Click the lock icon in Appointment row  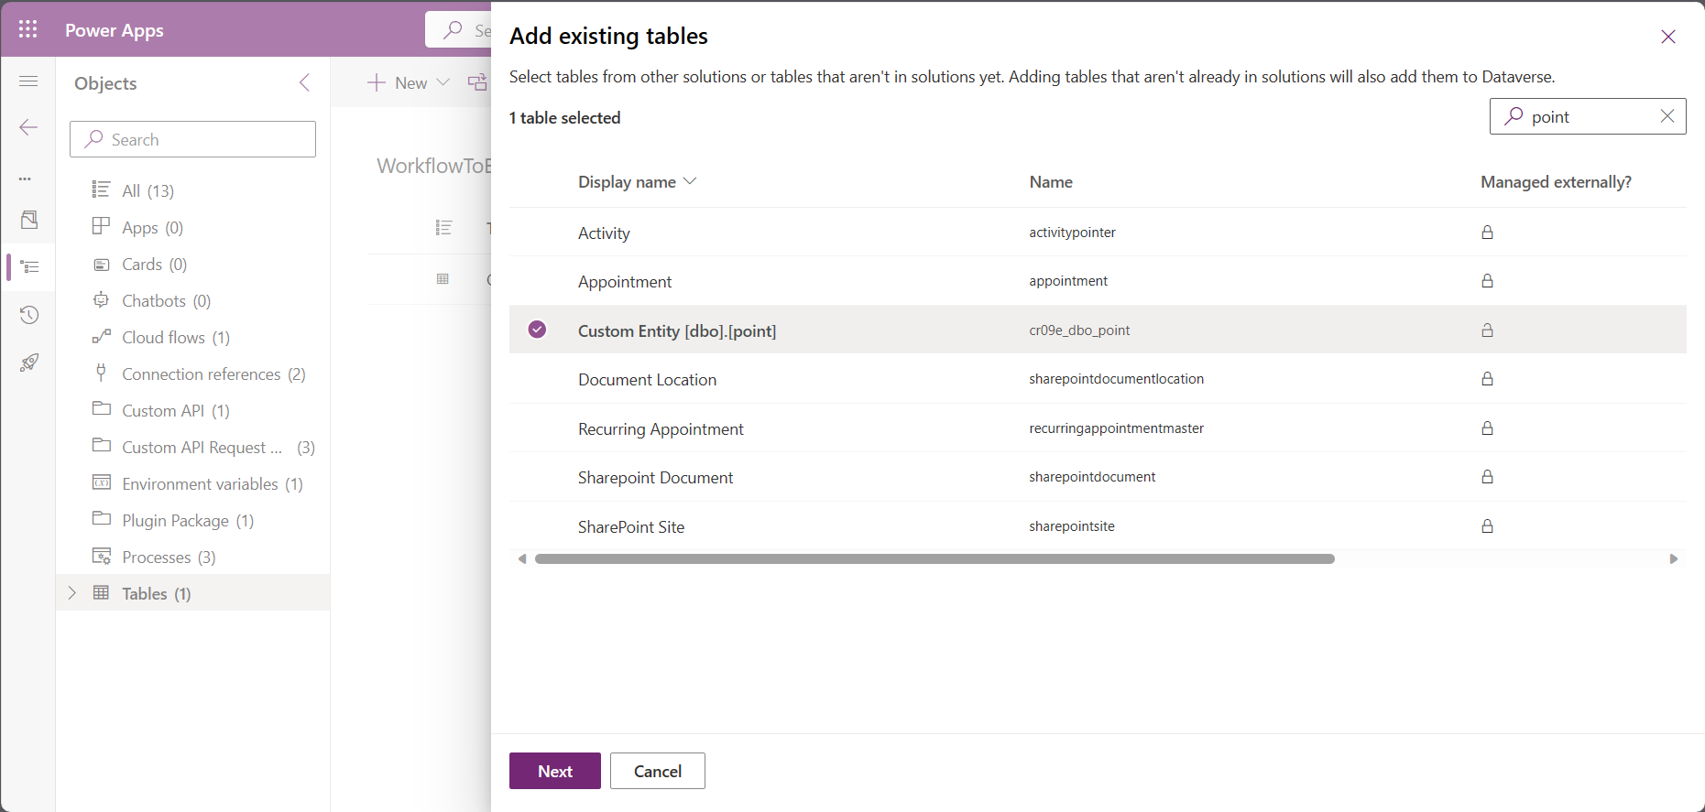pos(1487,281)
